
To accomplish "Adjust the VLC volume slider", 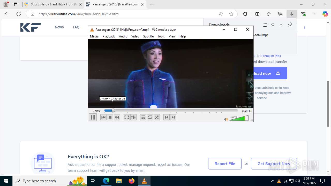I will point(239,118).
